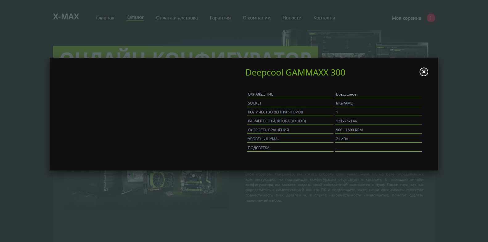The width and height of the screenshot is (488, 242).
Task: Go to the Контакты page
Action: [x=324, y=18]
